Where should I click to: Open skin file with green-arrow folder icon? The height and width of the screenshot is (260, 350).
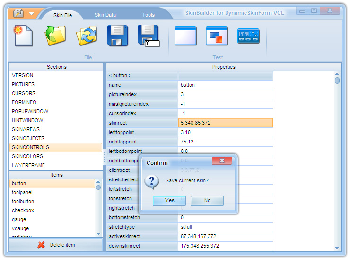click(55, 36)
